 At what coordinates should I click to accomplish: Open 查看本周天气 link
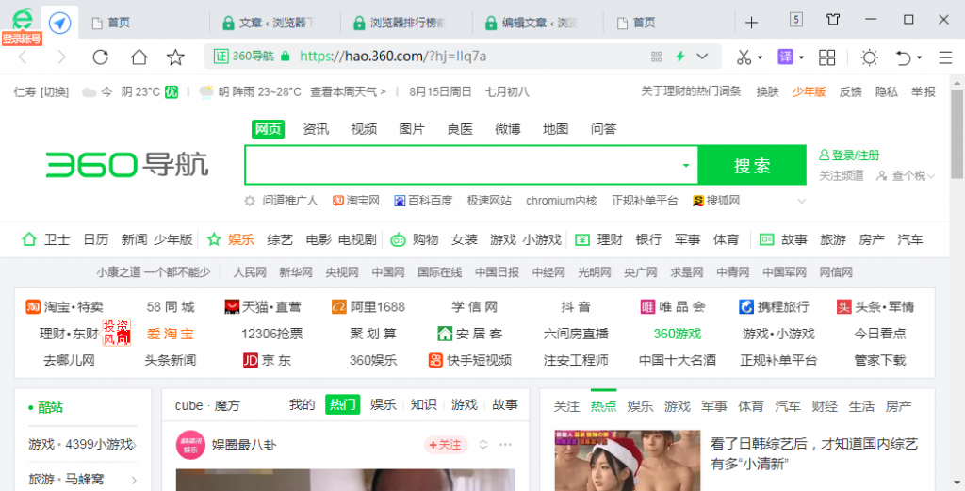tap(349, 92)
